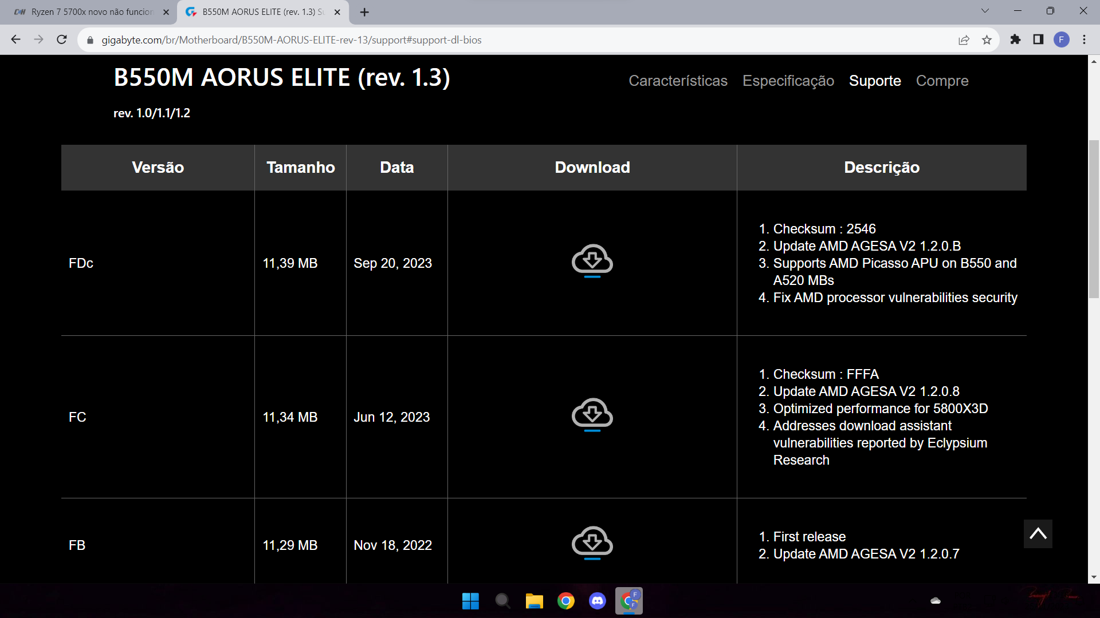View site information lock icon

coord(90,40)
